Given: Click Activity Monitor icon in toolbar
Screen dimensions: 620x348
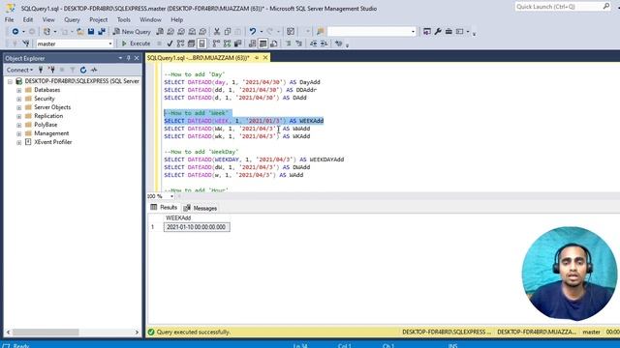Looking at the screenshot, I should 291,32.
